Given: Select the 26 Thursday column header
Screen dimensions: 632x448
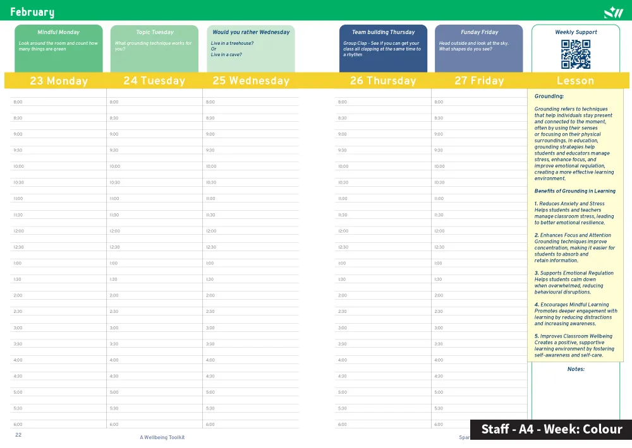Looking at the screenshot, I should (383, 81).
